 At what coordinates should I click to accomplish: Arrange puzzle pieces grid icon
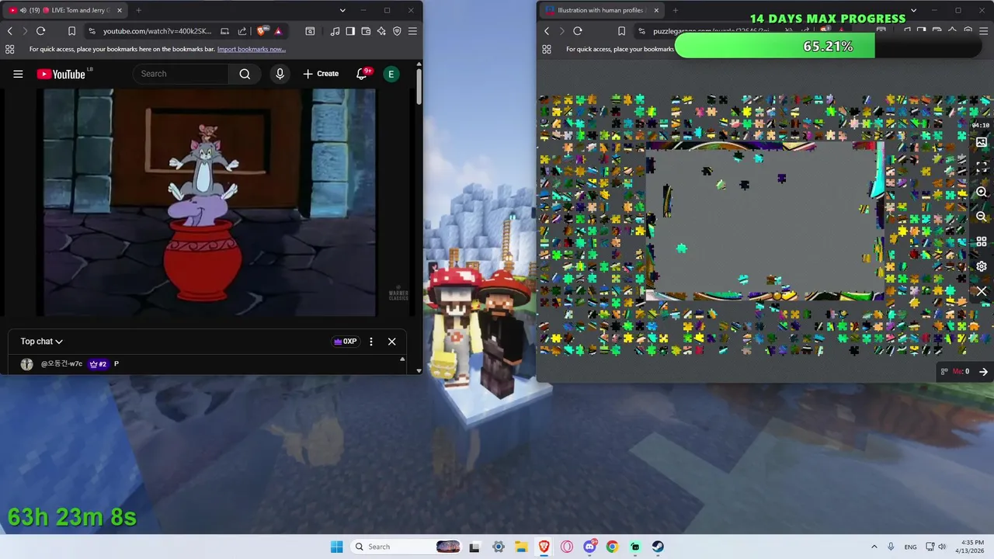982,241
